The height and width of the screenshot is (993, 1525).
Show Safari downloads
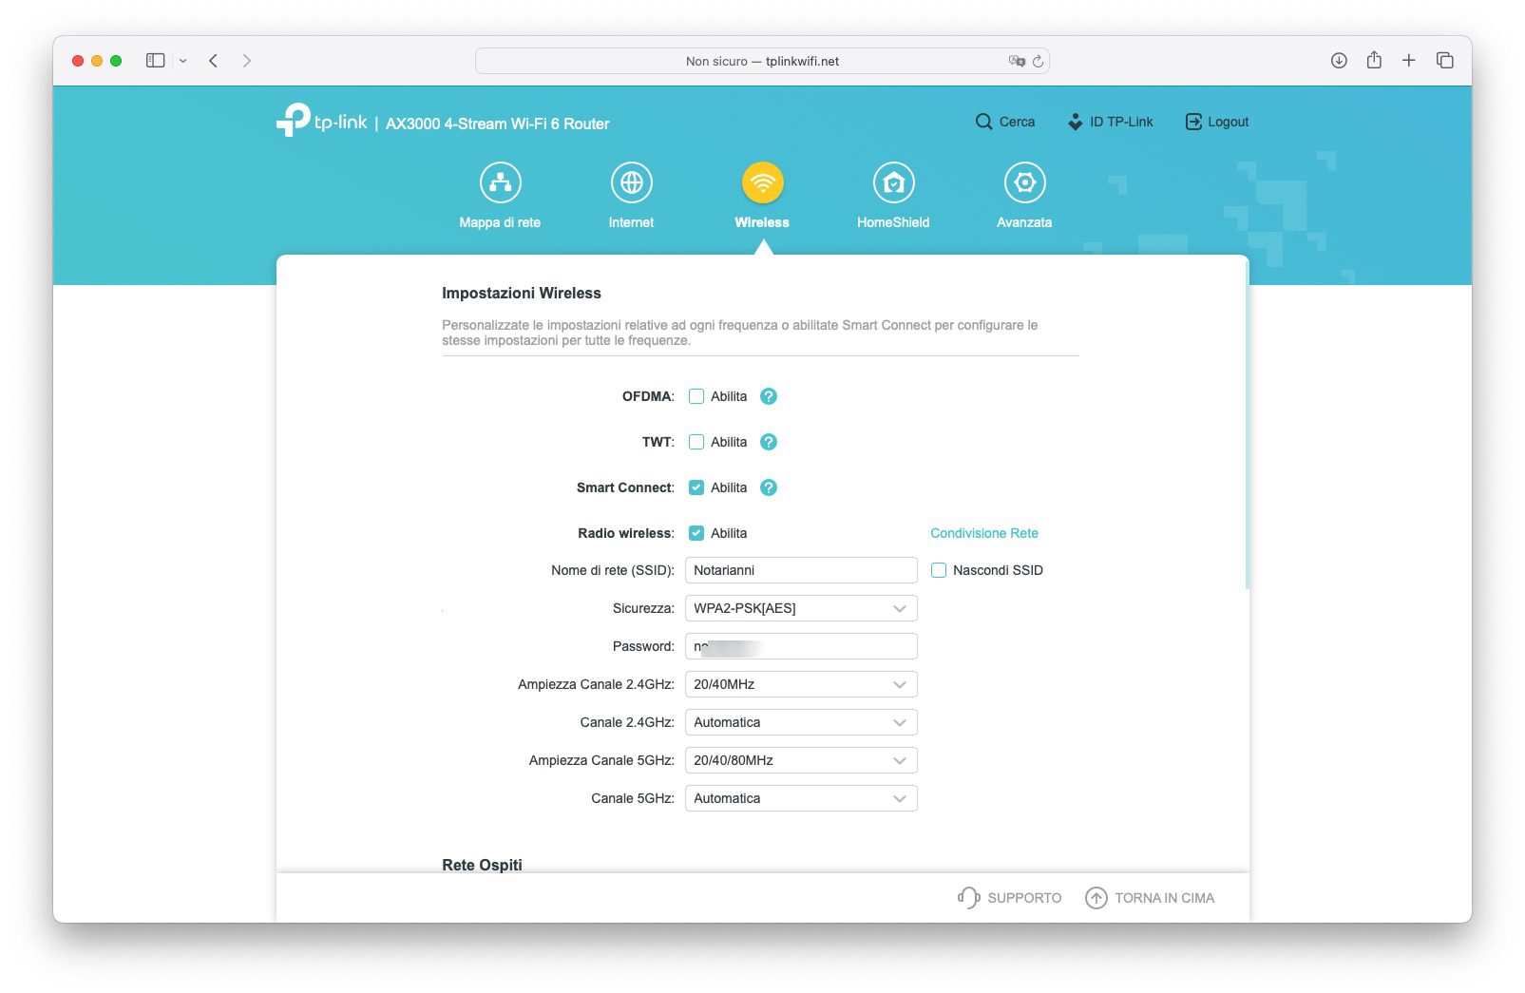point(1339,61)
